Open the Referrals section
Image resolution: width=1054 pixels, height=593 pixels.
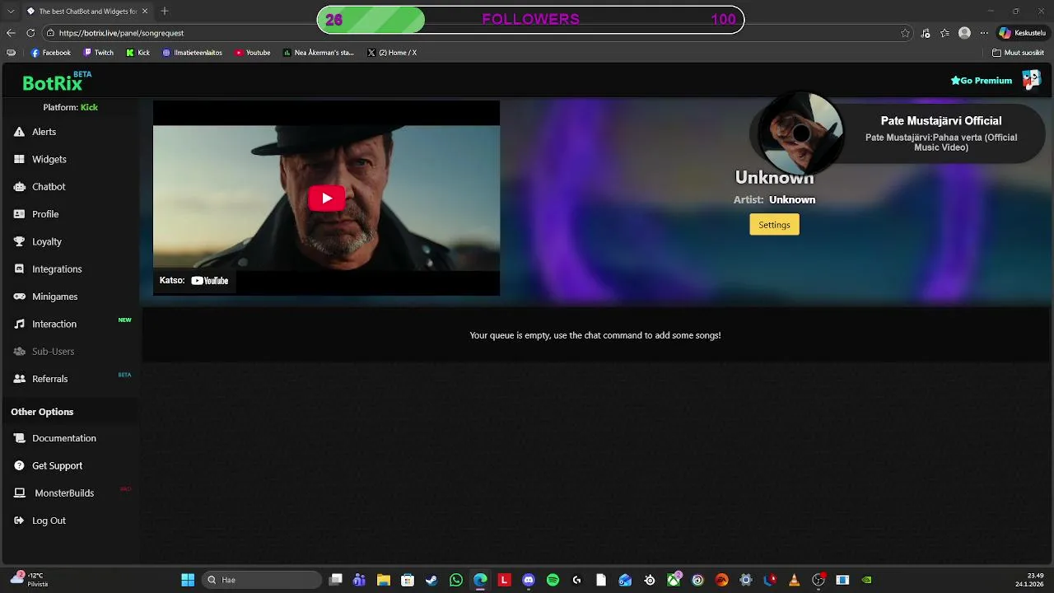(x=40, y=379)
